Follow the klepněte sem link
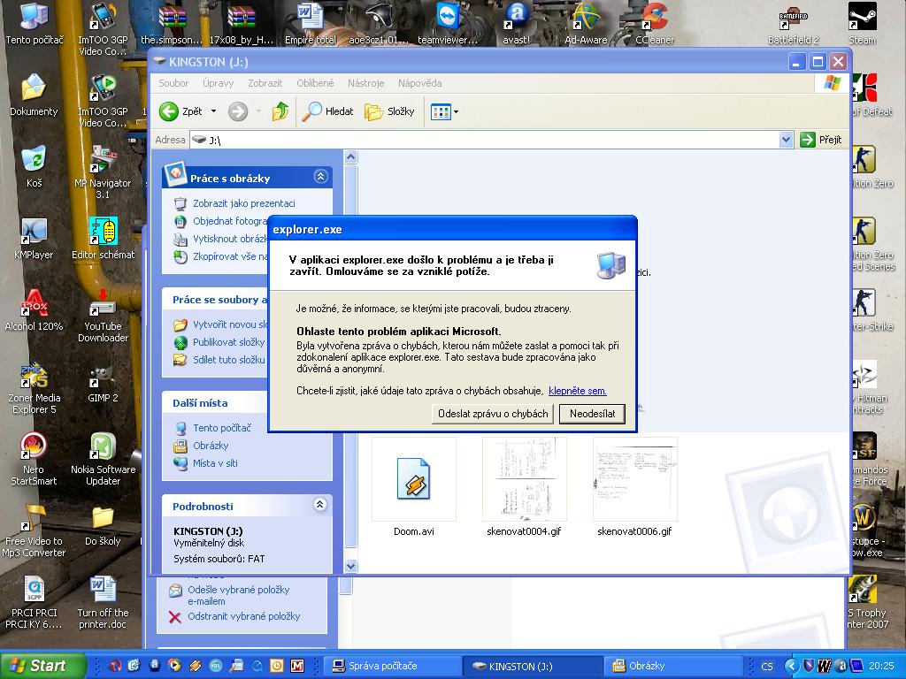This screenshot has height=679, width=906. click(x=577, y=391)
